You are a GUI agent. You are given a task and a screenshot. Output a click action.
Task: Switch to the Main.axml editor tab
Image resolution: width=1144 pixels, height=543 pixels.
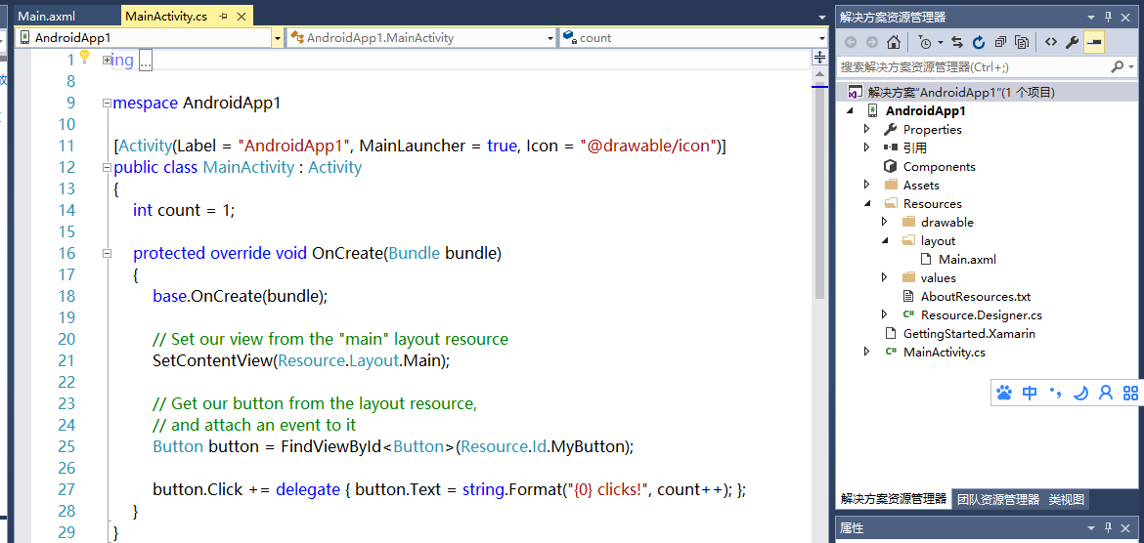(46, 16)
